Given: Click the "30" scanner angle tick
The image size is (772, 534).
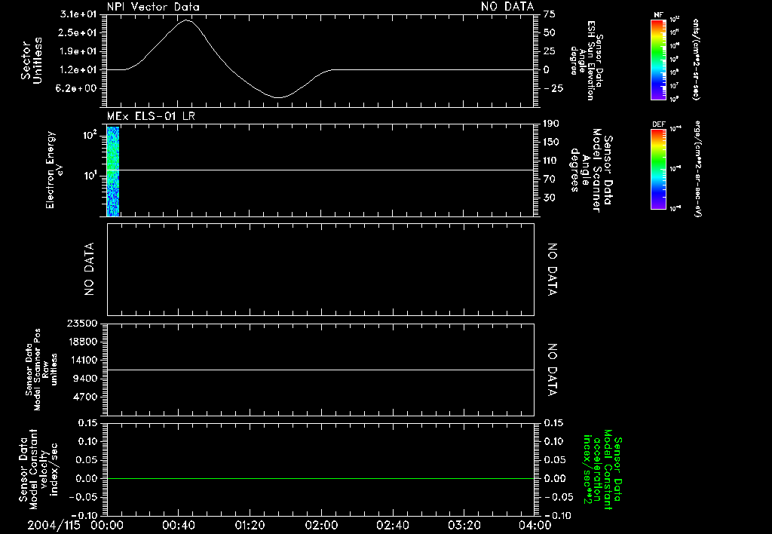Looking at the screenshot, I should click(550, 198).
